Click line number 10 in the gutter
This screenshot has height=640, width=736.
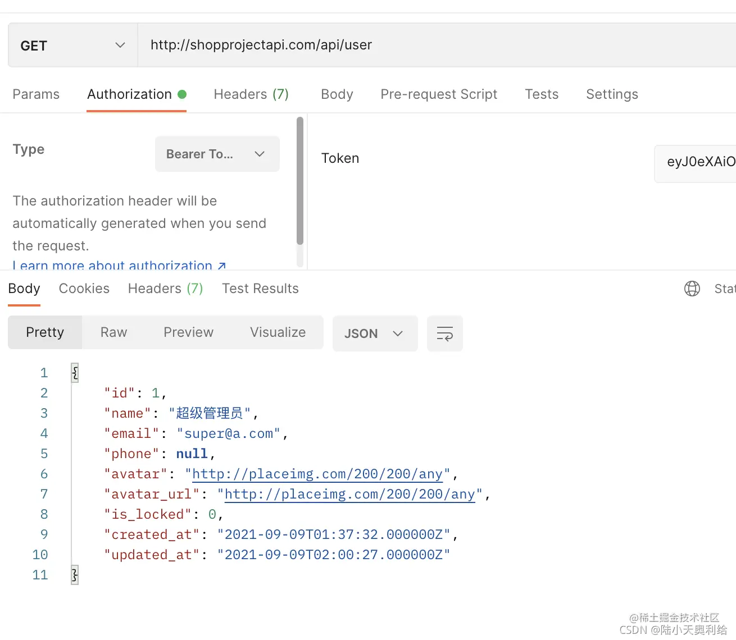tap(40, 555)
